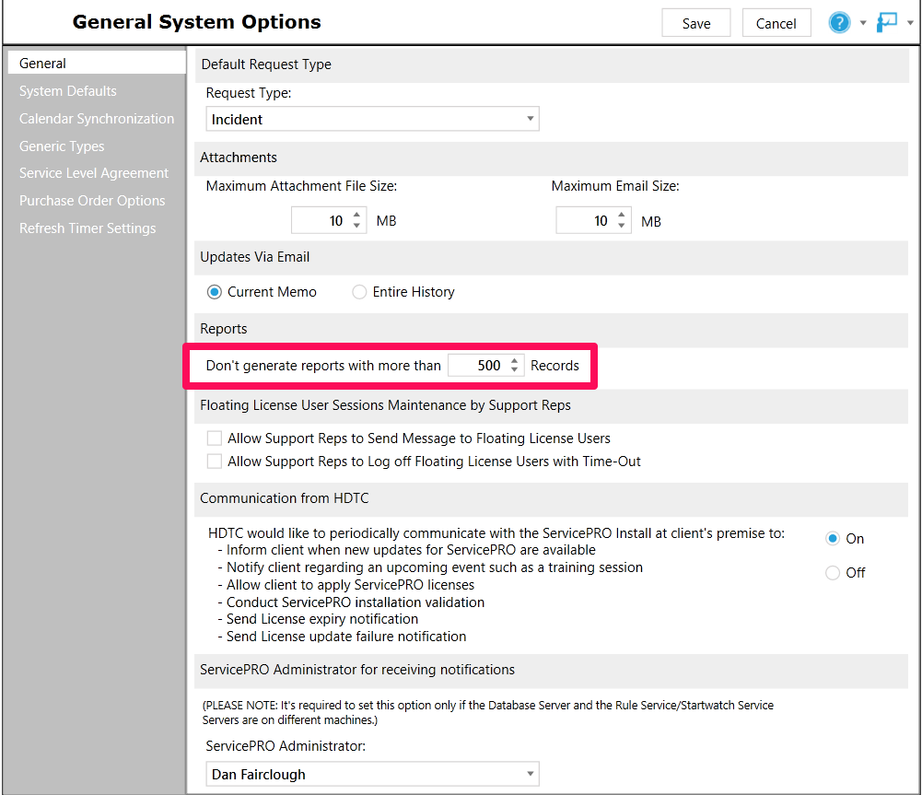Go to Generic Types section
Image resolution: width=922 pixels, height=795 pixels.
point(62,146)
